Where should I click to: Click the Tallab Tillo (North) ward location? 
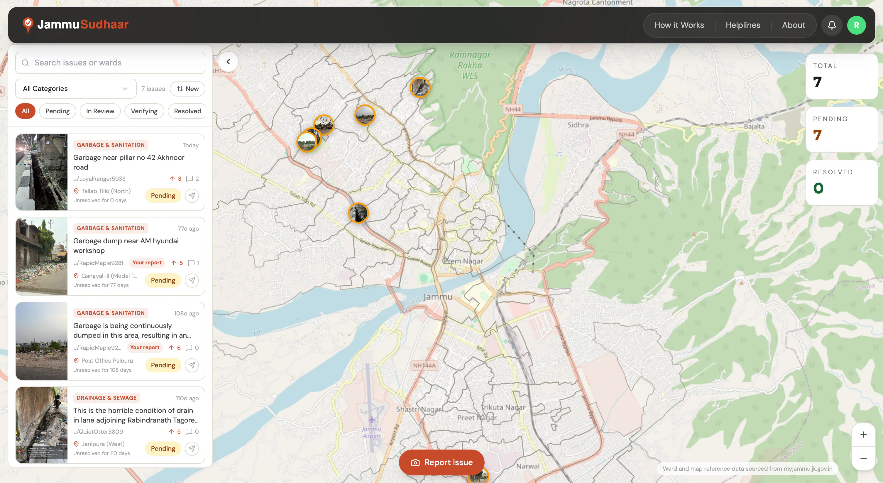pos(102,191)
